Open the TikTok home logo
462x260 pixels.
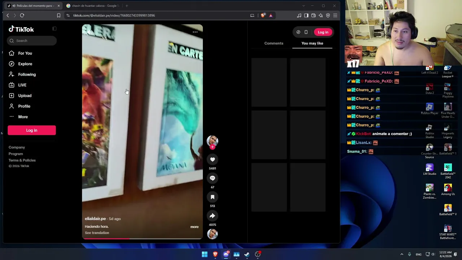(x=21, y=29)
